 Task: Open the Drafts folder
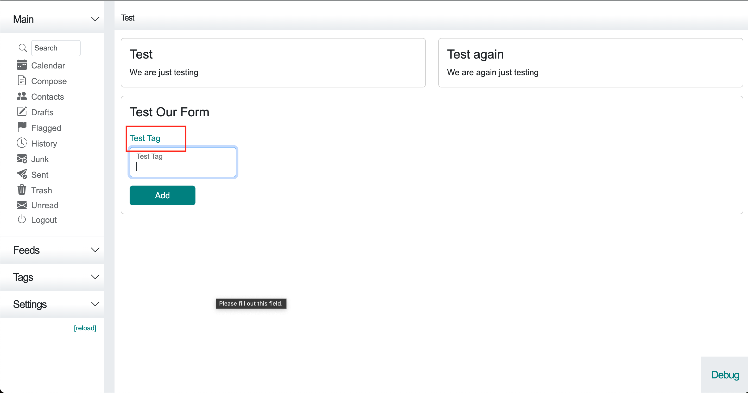(x=42, y=112)
